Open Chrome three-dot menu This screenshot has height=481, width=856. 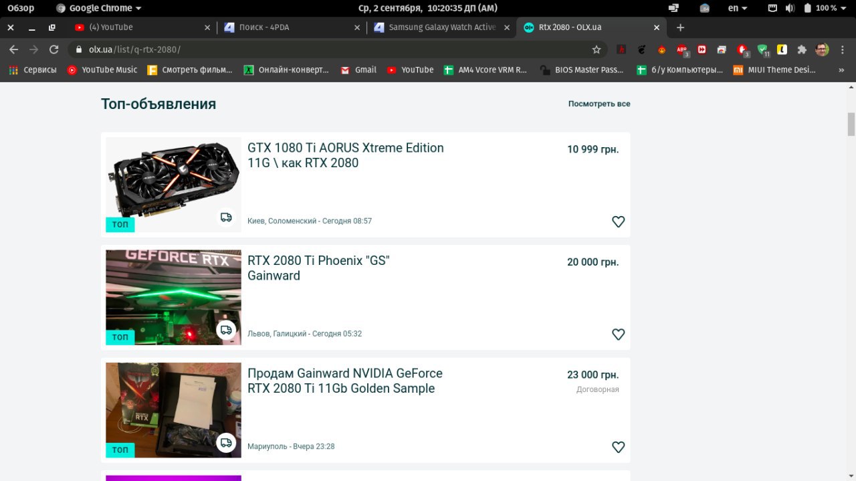tap(842, 50)
